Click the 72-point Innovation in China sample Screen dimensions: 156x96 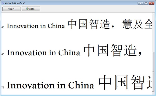tap(50, 85)
